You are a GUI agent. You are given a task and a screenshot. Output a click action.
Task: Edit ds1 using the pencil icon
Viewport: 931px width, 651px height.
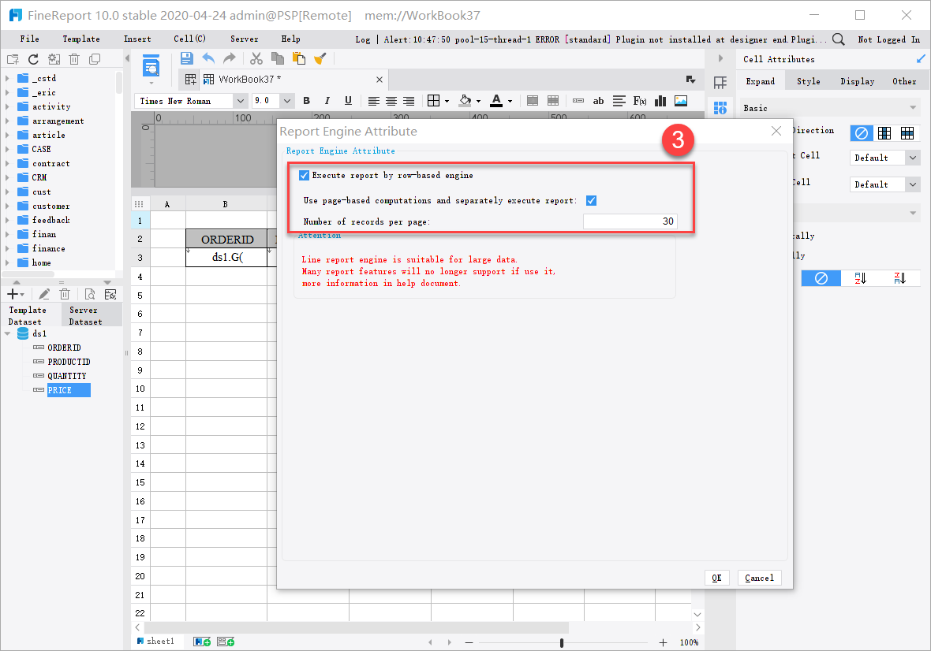point(44,293)
